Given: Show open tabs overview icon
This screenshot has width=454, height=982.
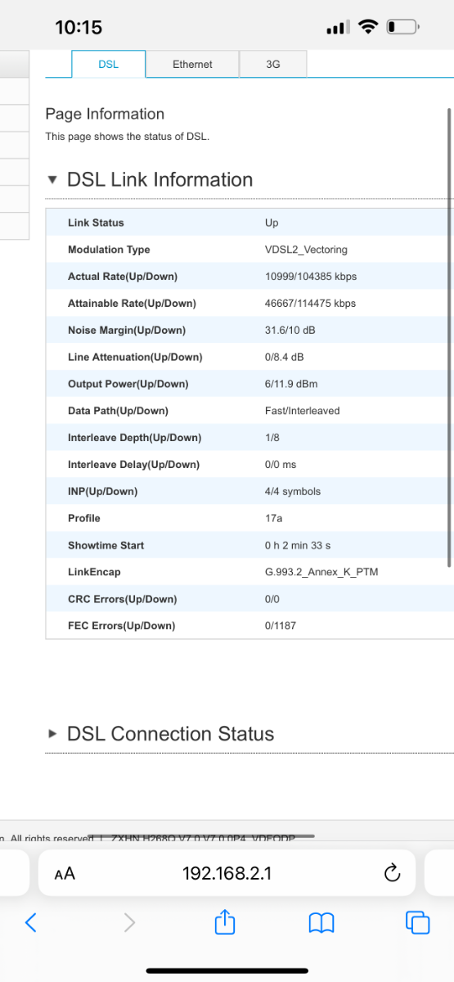Looking at the screenshot, I should click(x=418, y=923).
